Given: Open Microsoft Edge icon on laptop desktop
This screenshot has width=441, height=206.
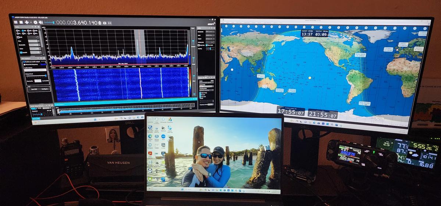Looking at the screenshot, I should [x=150, y=136].
